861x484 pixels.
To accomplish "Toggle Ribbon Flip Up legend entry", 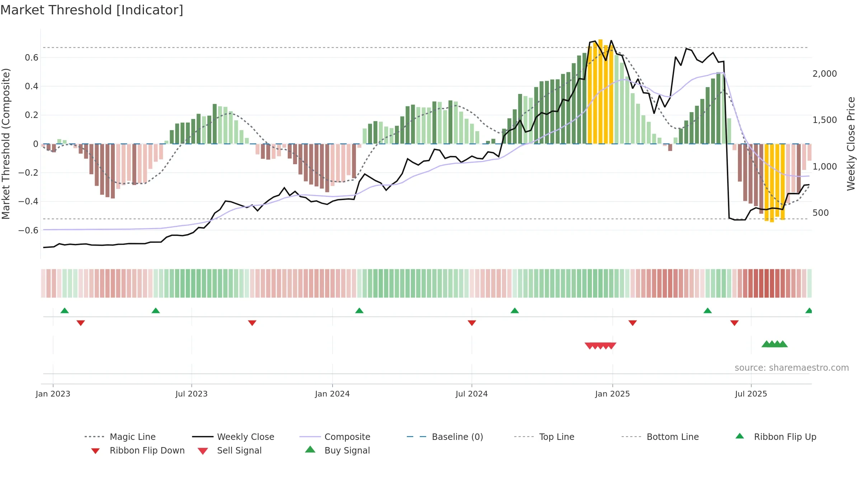I will tap(776, 437).
